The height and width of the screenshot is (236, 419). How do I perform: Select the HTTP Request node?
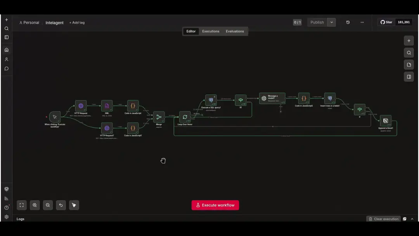(81, 106)
